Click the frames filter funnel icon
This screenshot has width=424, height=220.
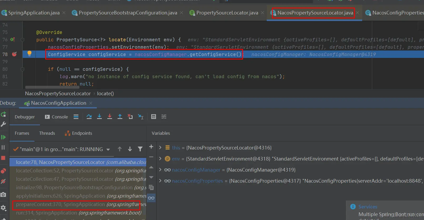[140, 149]
